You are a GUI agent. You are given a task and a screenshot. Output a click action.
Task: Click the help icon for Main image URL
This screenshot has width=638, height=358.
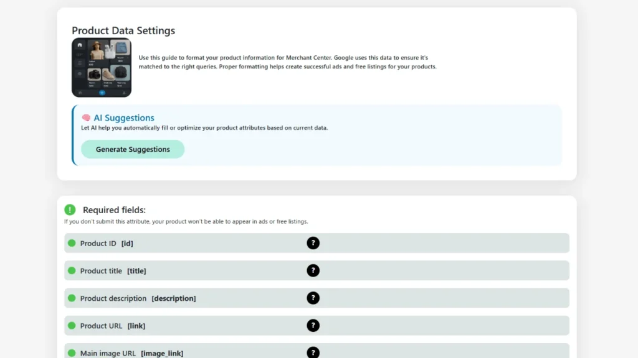(x=313, y=352)
